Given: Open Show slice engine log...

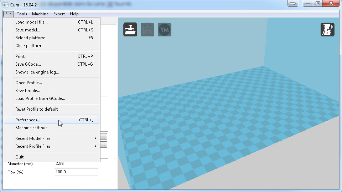Looking at the screenshot, I should 52,72.
